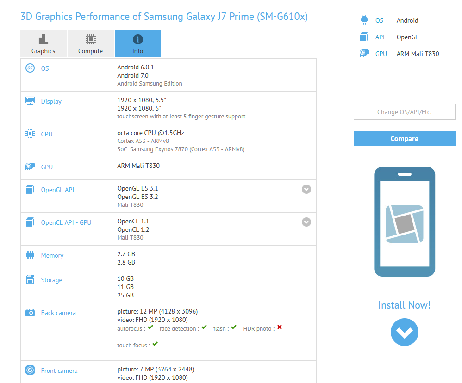Click the 'Android 6.0.1' text

coord(136,67)
